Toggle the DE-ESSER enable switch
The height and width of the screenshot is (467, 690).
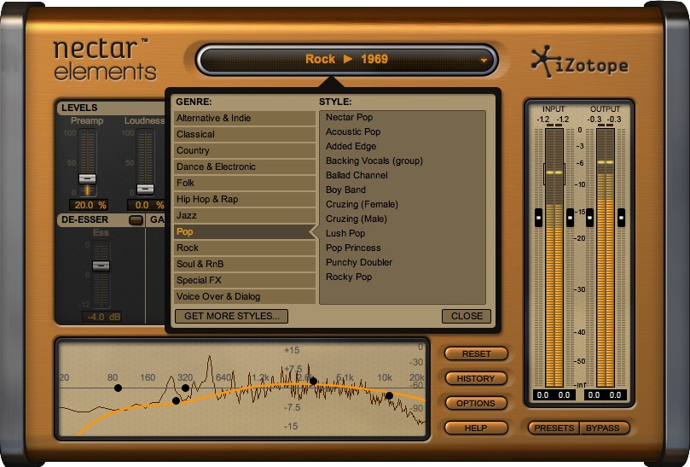(136, 220)
